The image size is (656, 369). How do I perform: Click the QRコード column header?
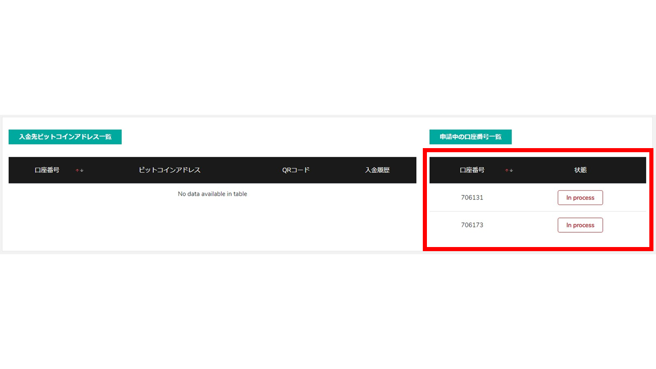point(296,170)
